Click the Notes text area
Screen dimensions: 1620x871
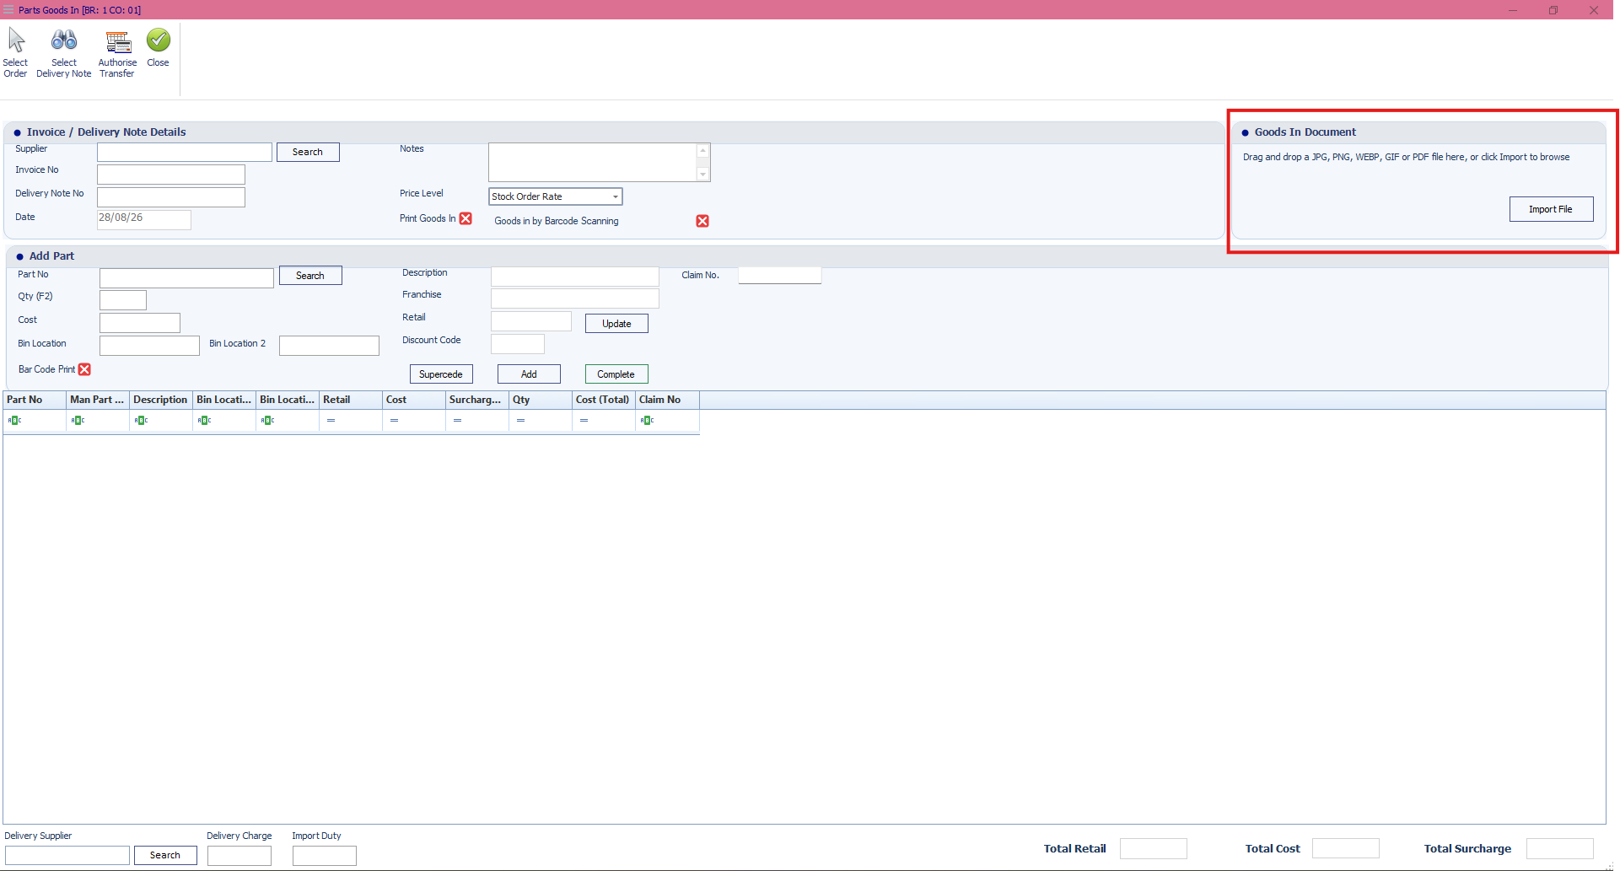tap(593, 162)
